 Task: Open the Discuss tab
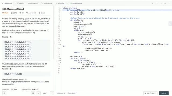(33, 3)
